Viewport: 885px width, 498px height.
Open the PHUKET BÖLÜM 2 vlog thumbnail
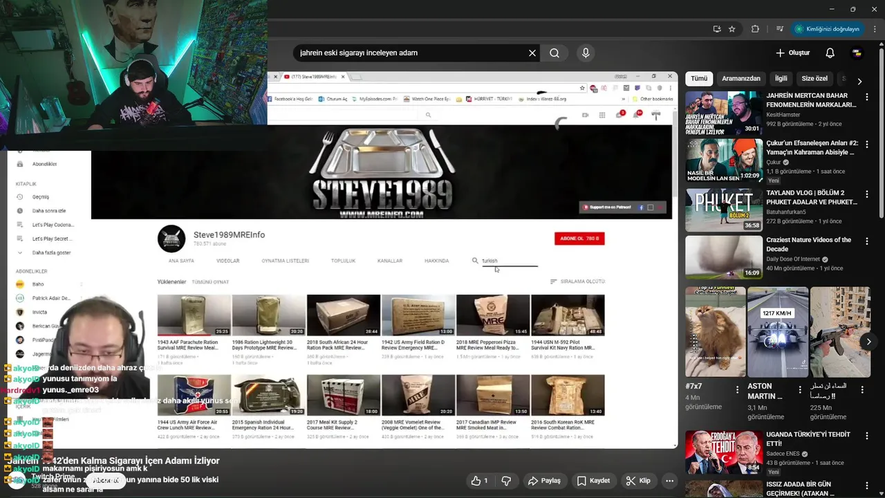(x=723, y=210)
